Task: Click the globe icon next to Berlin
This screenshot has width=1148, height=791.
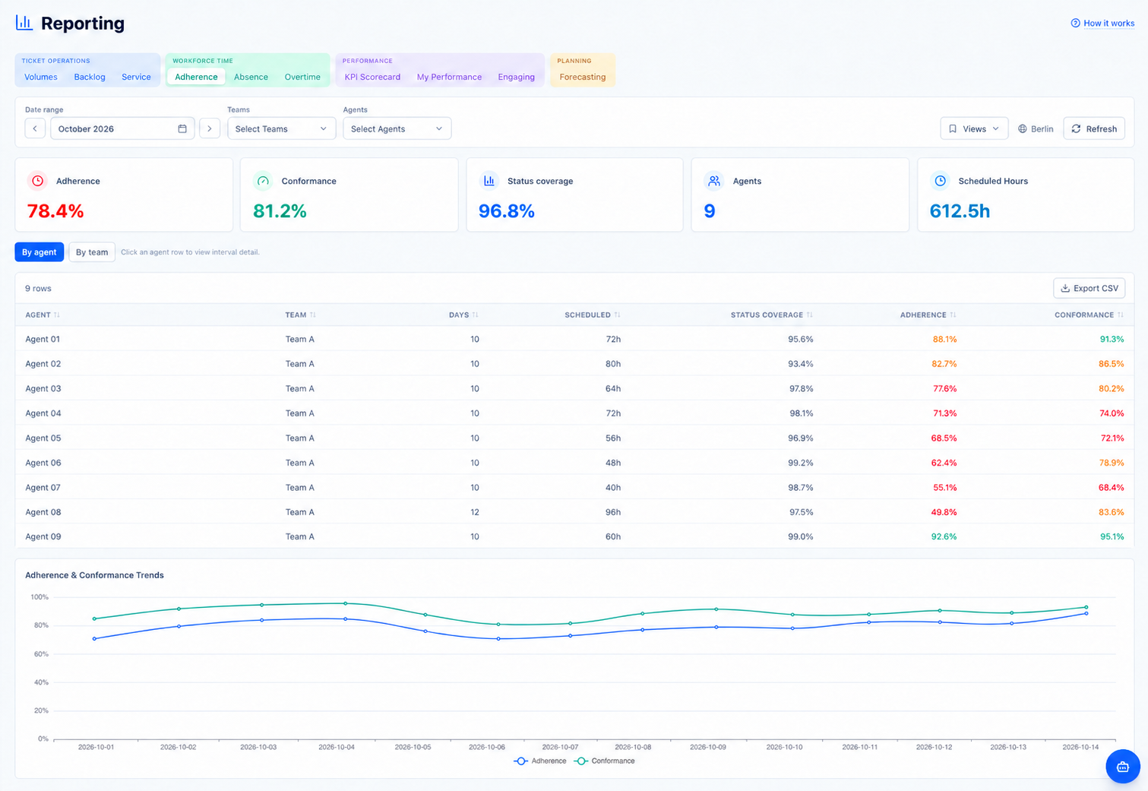Action: (1023, 128)
